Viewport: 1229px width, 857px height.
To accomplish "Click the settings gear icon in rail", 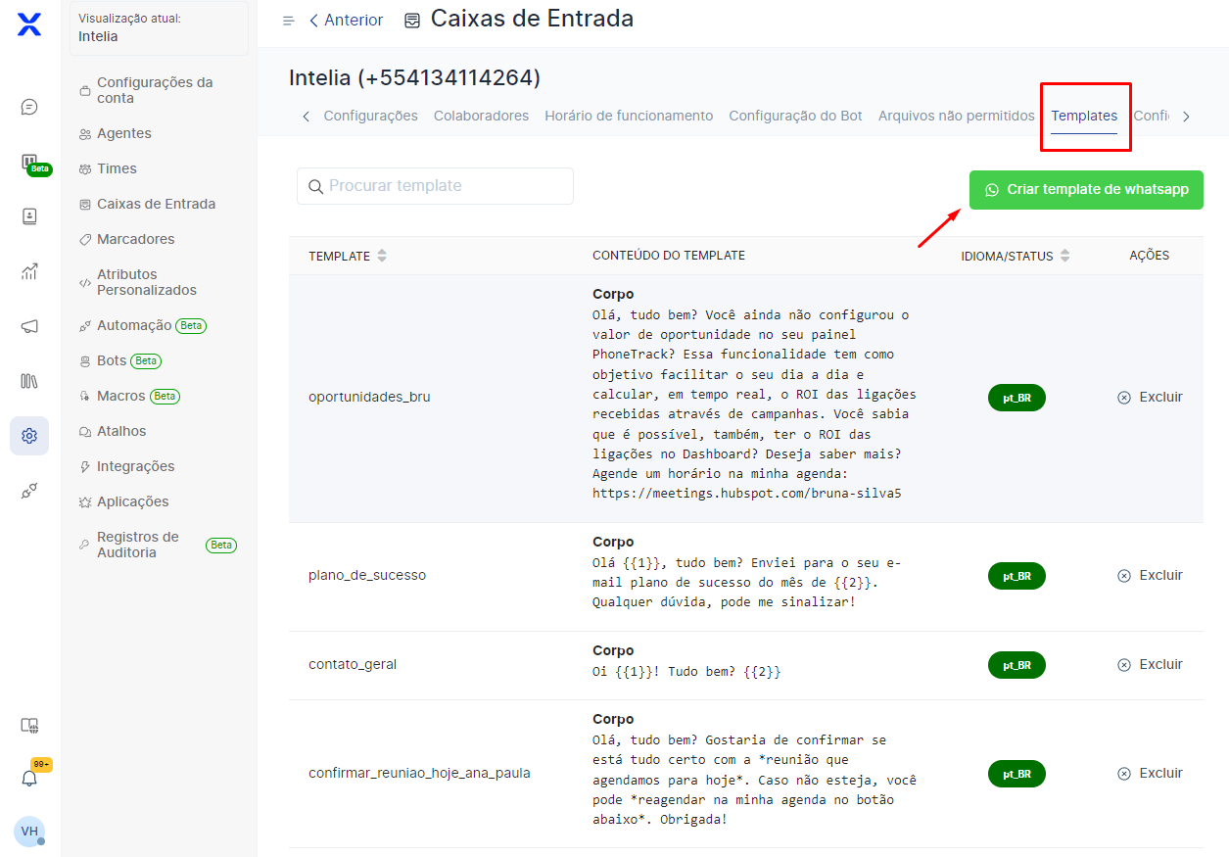I will [29, 436].
